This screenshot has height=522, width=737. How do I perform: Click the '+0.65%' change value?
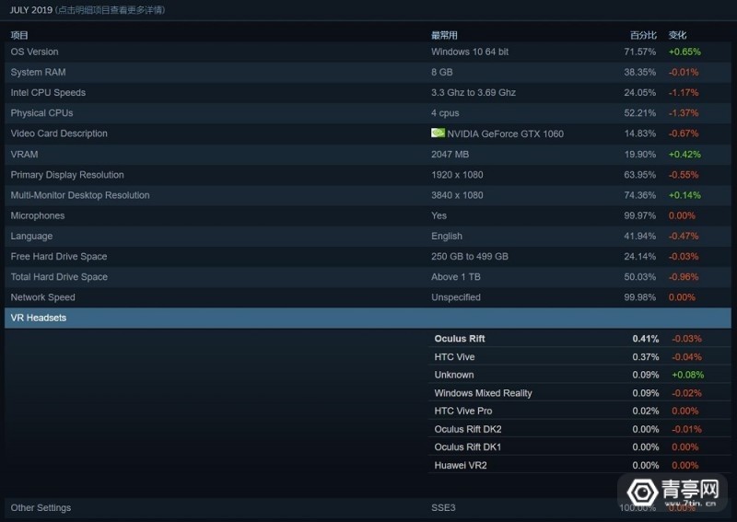pyautogui.click(x=684, y=52)
